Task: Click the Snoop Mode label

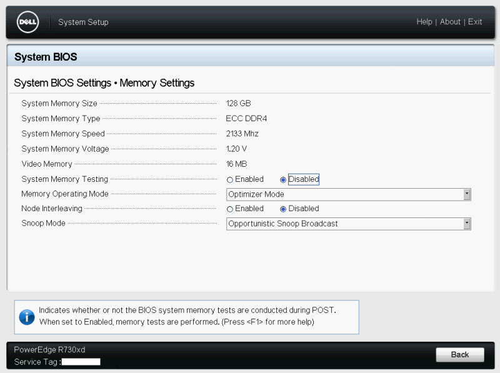Action: tap(43, 223)
